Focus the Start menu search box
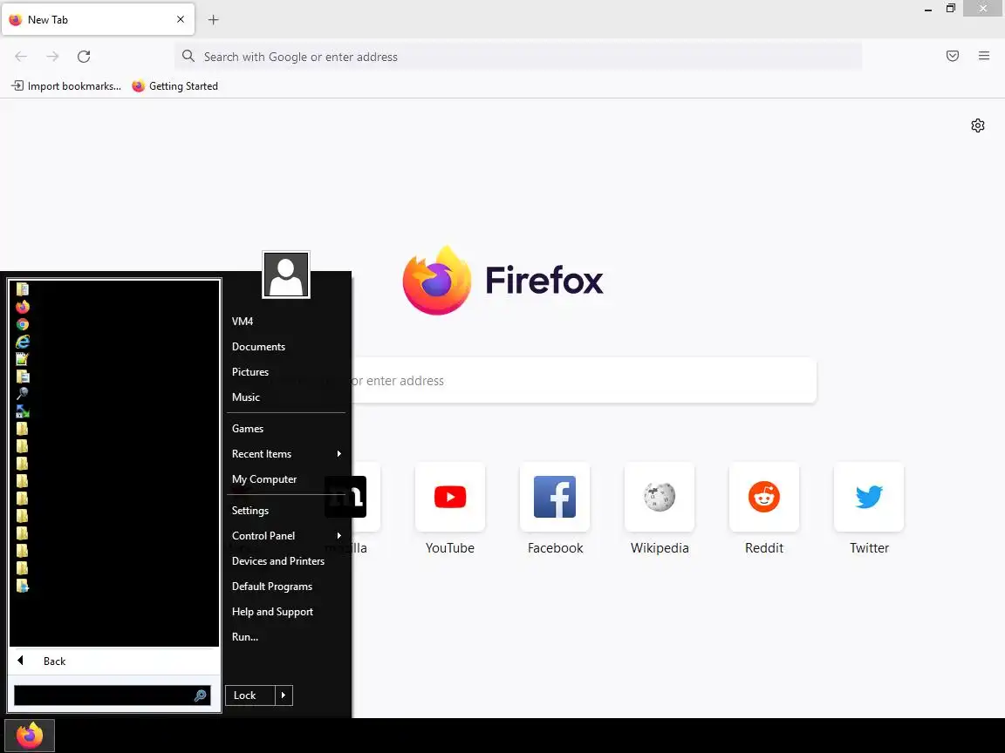The height and width of the screenshot is (753, 1005). [x=113, y=695]
